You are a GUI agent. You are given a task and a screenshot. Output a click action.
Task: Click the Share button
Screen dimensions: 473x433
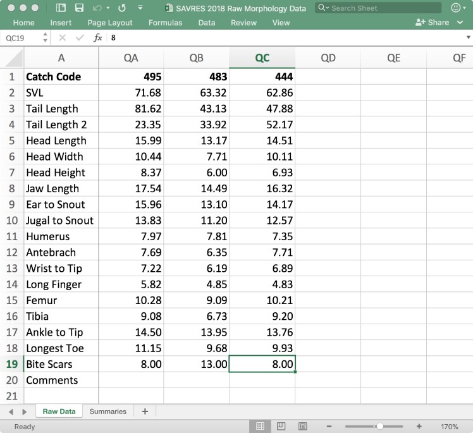point(432,22)
